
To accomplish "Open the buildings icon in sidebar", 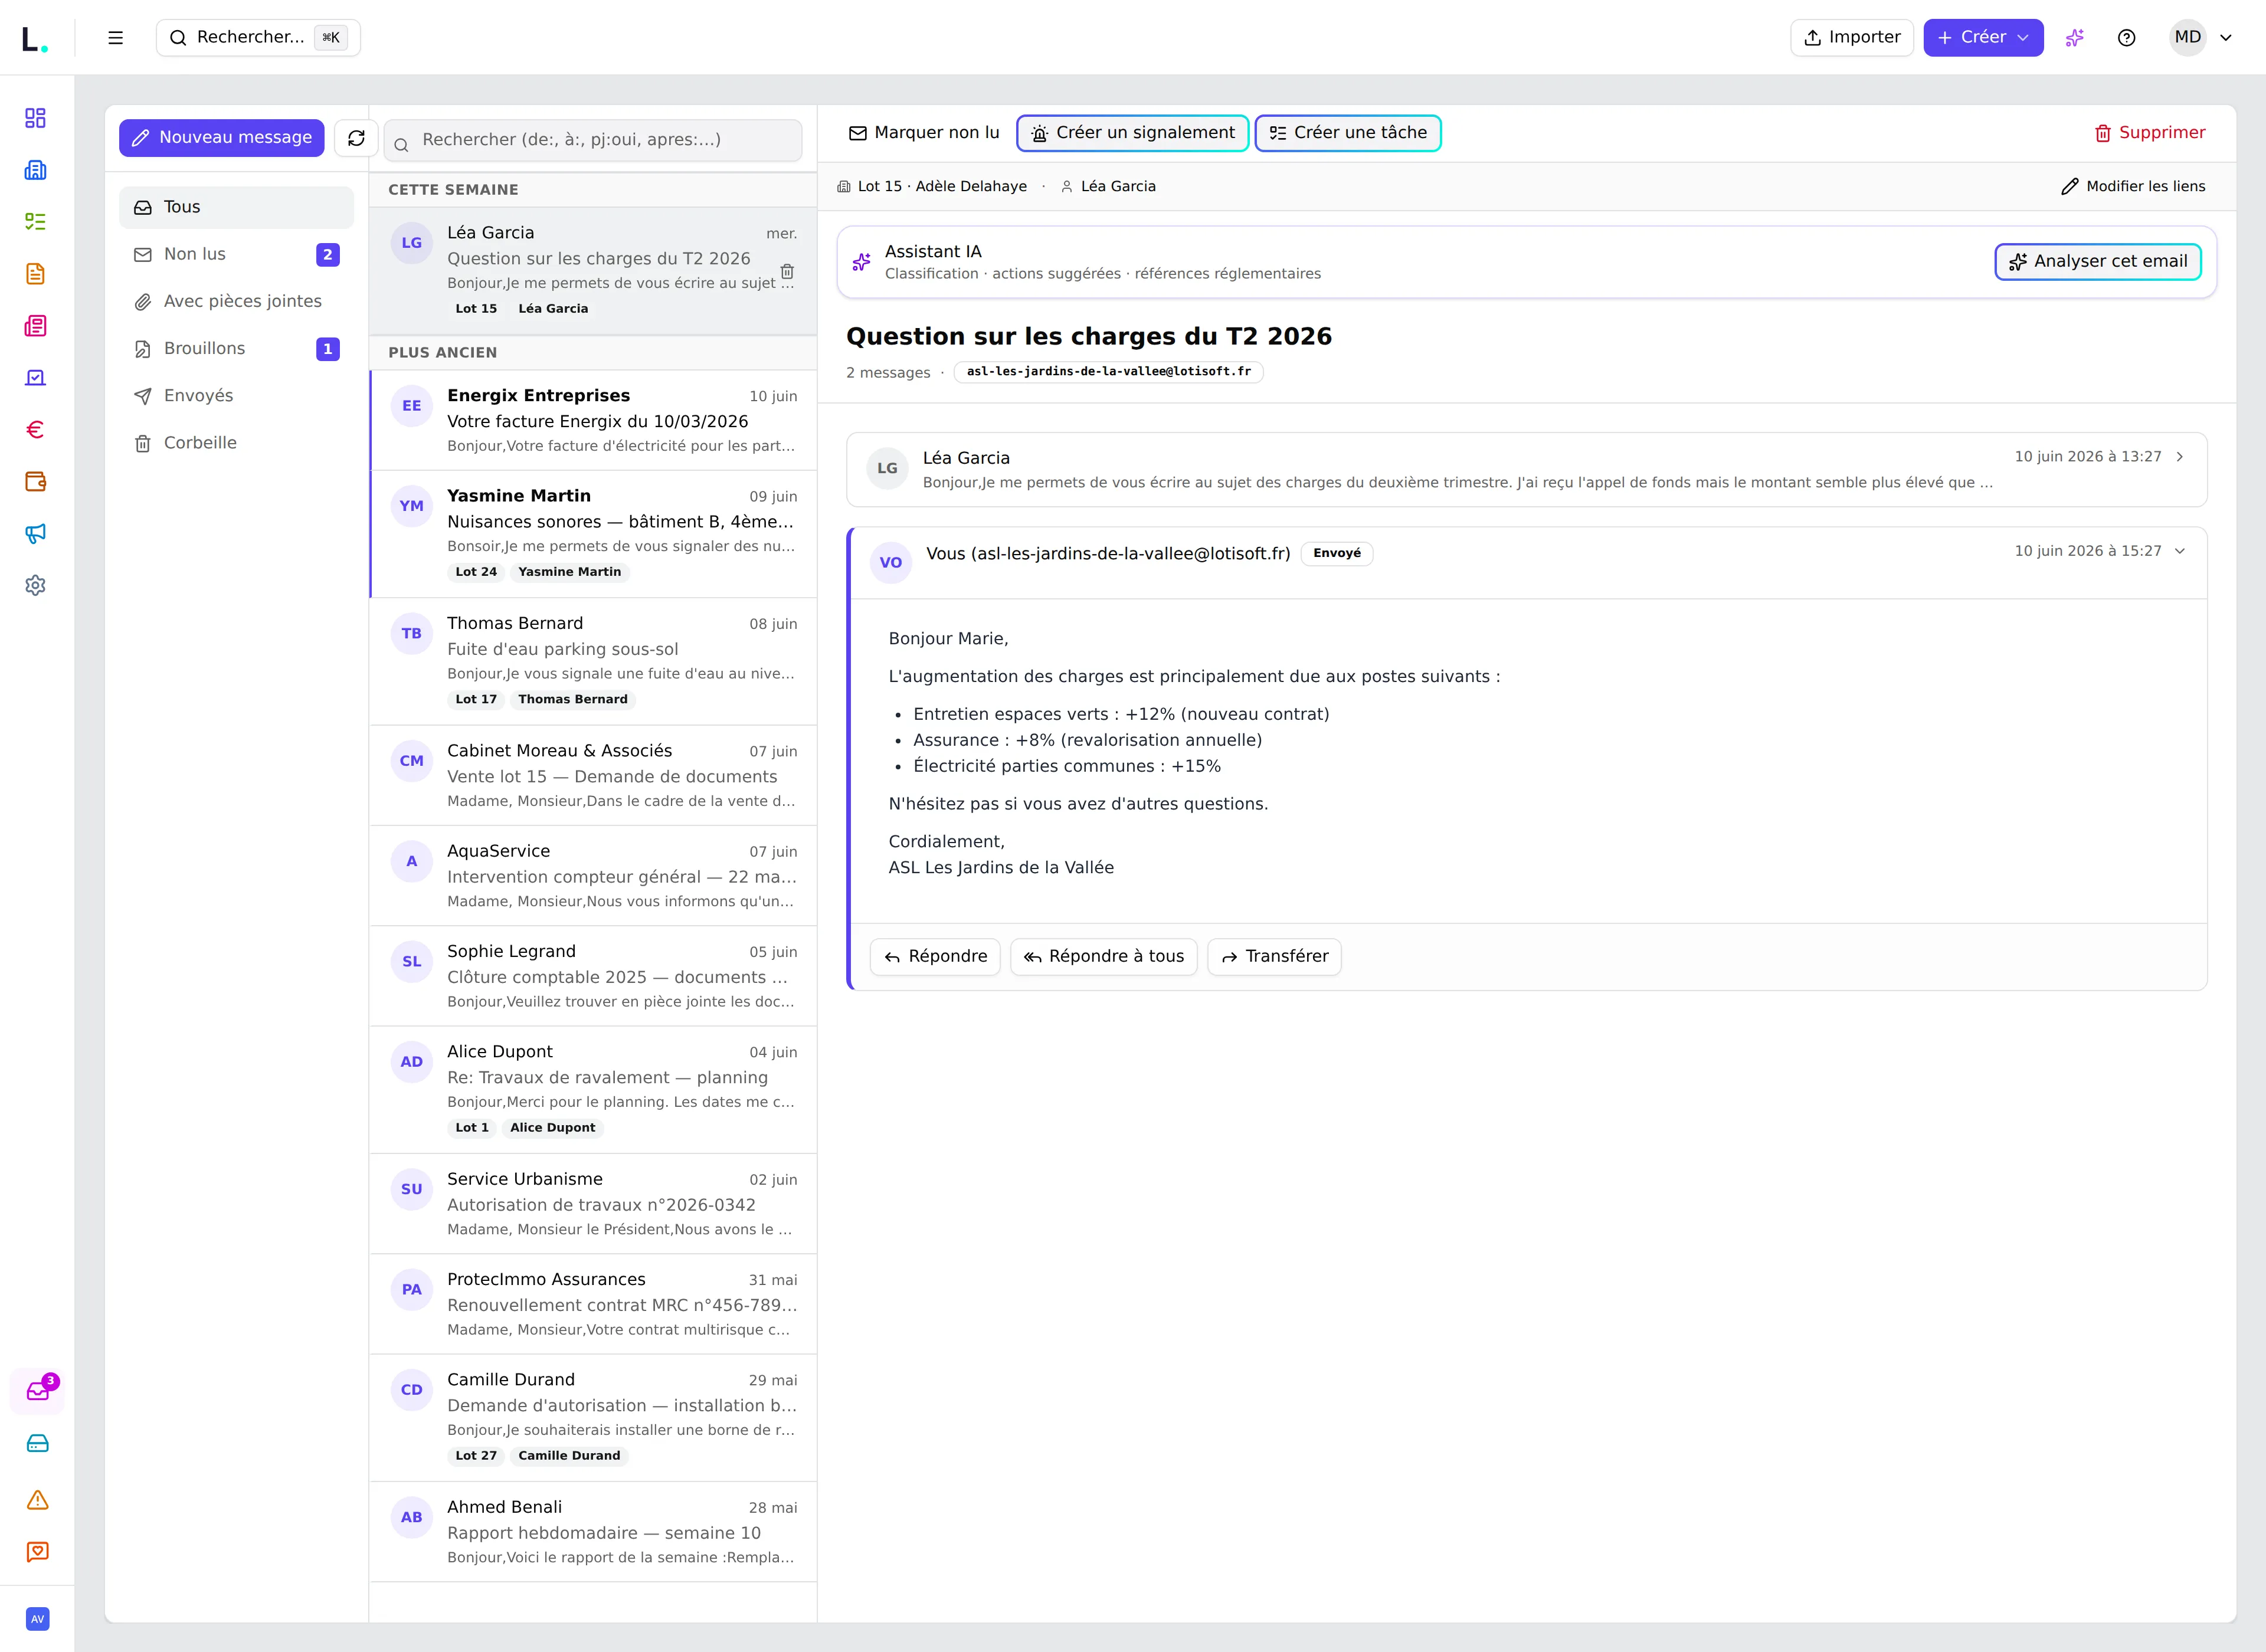I will (x=36, y=170).
